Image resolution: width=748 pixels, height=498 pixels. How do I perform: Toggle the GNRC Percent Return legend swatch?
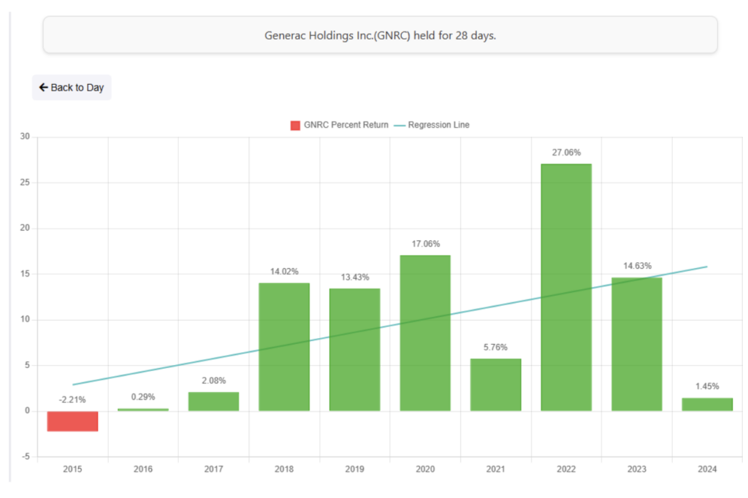click(295, 125)
